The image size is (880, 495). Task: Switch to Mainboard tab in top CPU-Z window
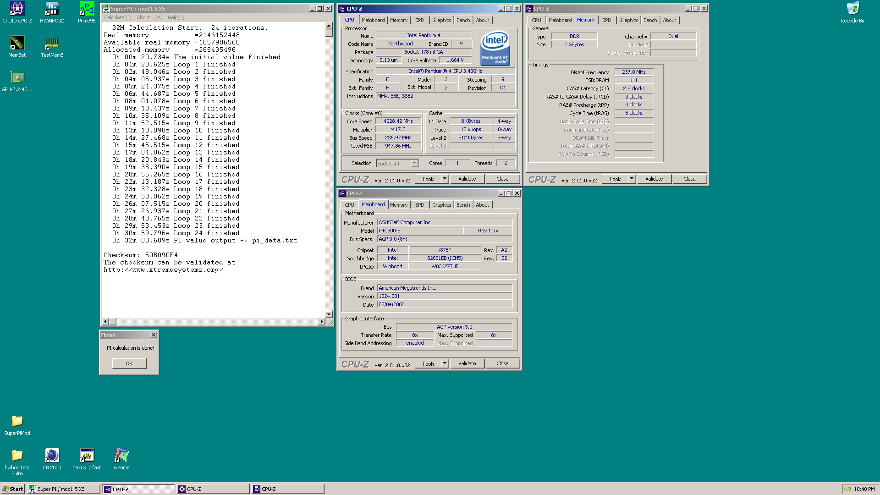click(x=373, y=20)
